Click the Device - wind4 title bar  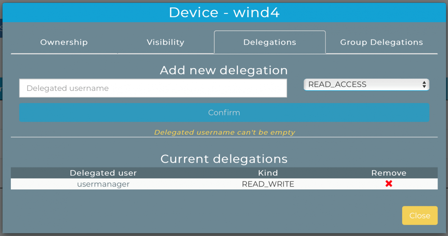[224, 13]
